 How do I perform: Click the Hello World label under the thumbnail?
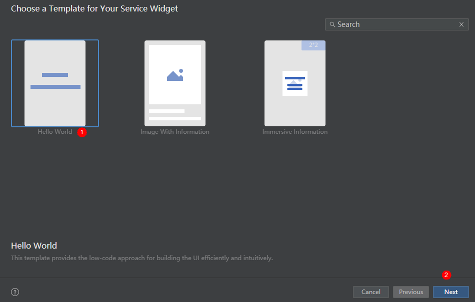(x=55, y=132)
